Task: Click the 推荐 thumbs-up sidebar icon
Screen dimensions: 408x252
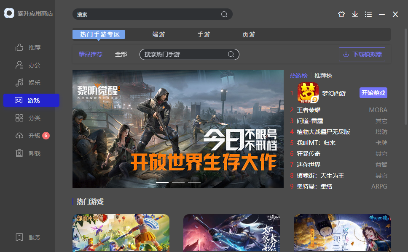Action: [x=19, y=47]
